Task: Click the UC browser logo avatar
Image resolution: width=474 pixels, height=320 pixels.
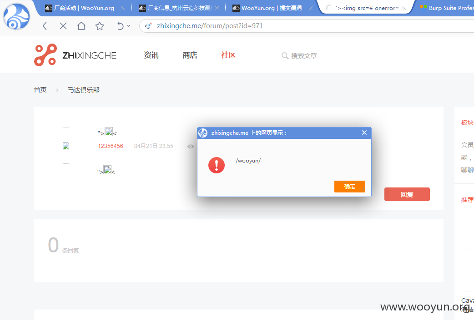Action: pyautogui.click(x=16, y=17)
